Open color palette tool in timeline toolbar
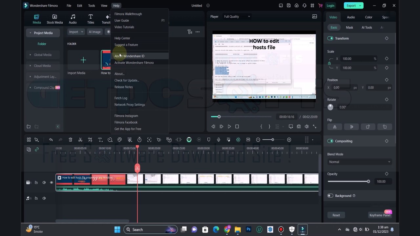Screen dimensions: 420x236 (120, 140)
